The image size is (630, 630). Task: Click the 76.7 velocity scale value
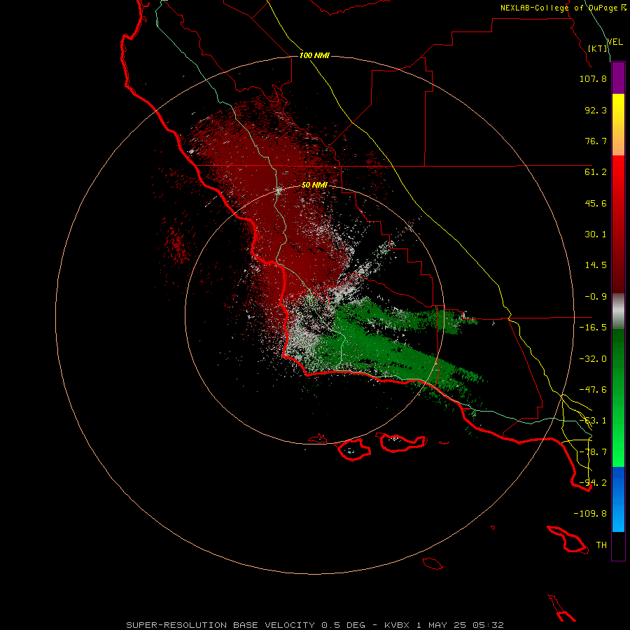click(x=596, y=141)
